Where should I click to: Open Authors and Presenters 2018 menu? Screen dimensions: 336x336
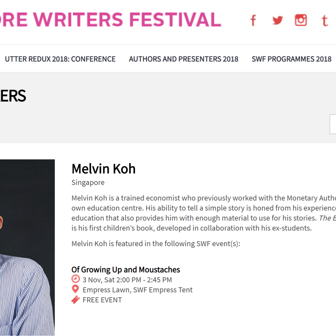[184, 59]
